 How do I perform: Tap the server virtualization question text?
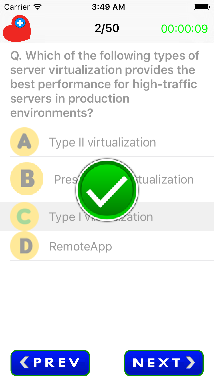pos(105,84)
